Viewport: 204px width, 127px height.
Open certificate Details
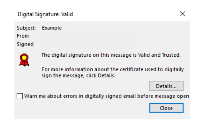(166, 86)
